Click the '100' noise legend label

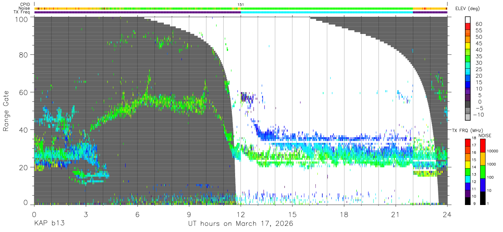[x=490, y=177]
